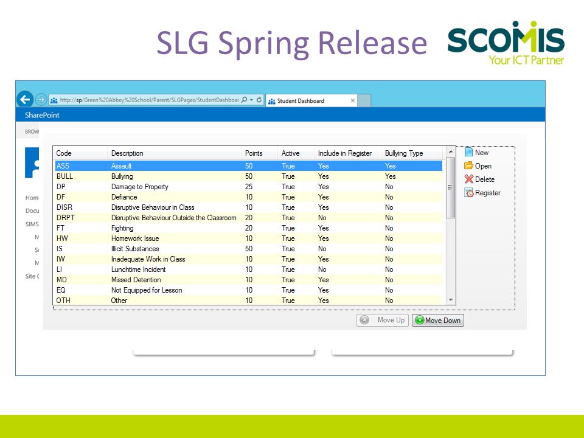Sort by the Points column header
The image size is (584, 438).
[x=259, y=153]
